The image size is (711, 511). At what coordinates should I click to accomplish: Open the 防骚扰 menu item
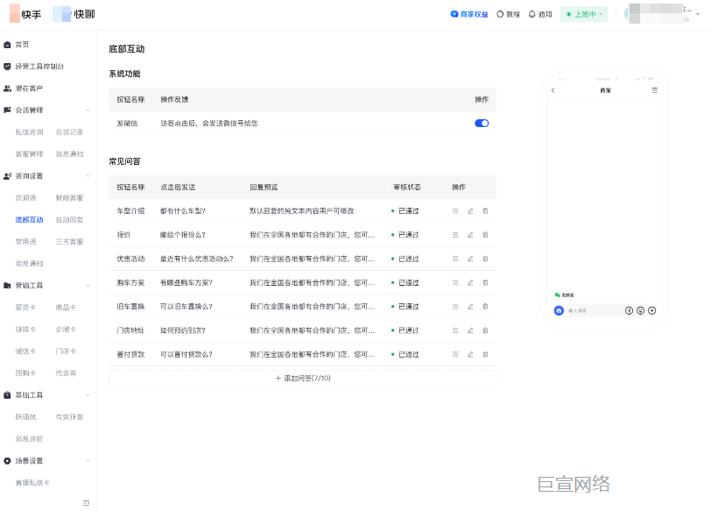[25, 417]
